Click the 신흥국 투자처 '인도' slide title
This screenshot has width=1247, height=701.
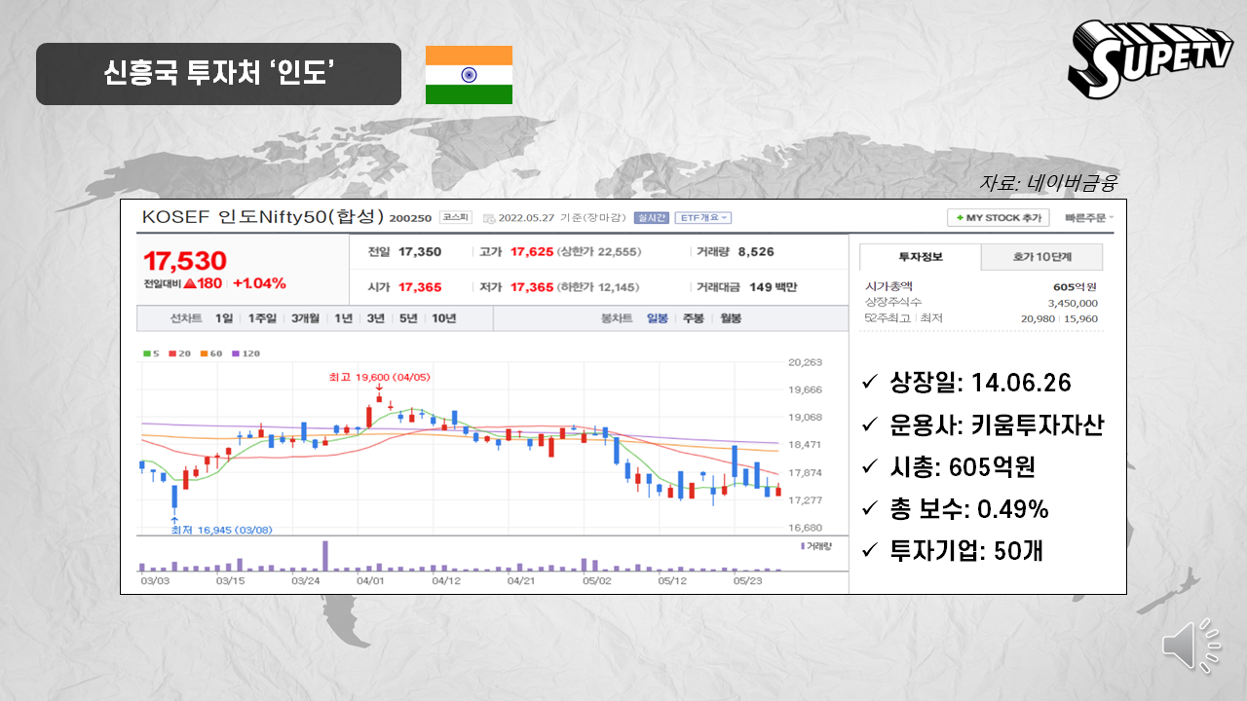(218, 74)
